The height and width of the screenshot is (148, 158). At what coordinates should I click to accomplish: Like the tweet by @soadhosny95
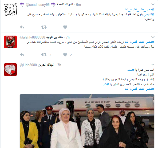[x=65, y=27]
